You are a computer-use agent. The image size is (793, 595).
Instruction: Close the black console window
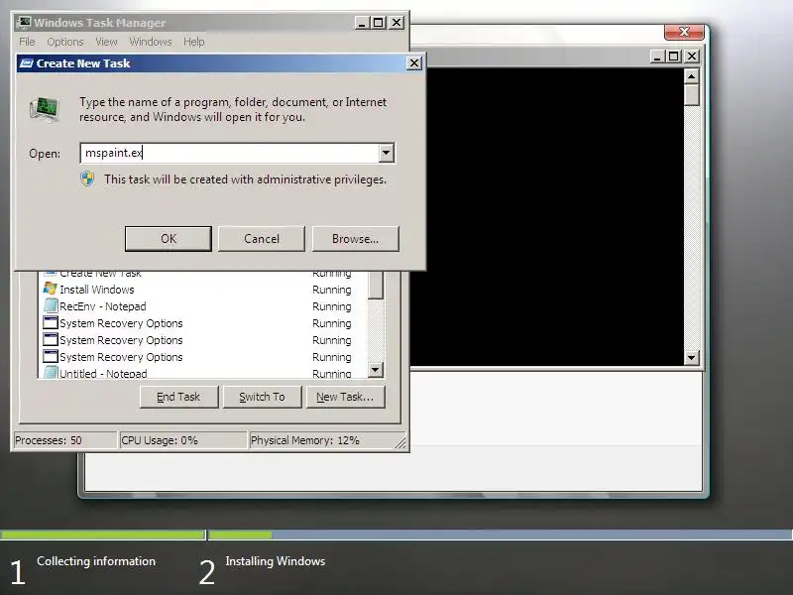click(x=692, y=57)
